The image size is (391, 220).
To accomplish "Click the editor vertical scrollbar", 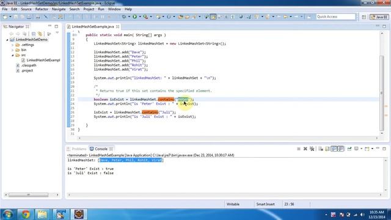I will click(x=381, y=93).
